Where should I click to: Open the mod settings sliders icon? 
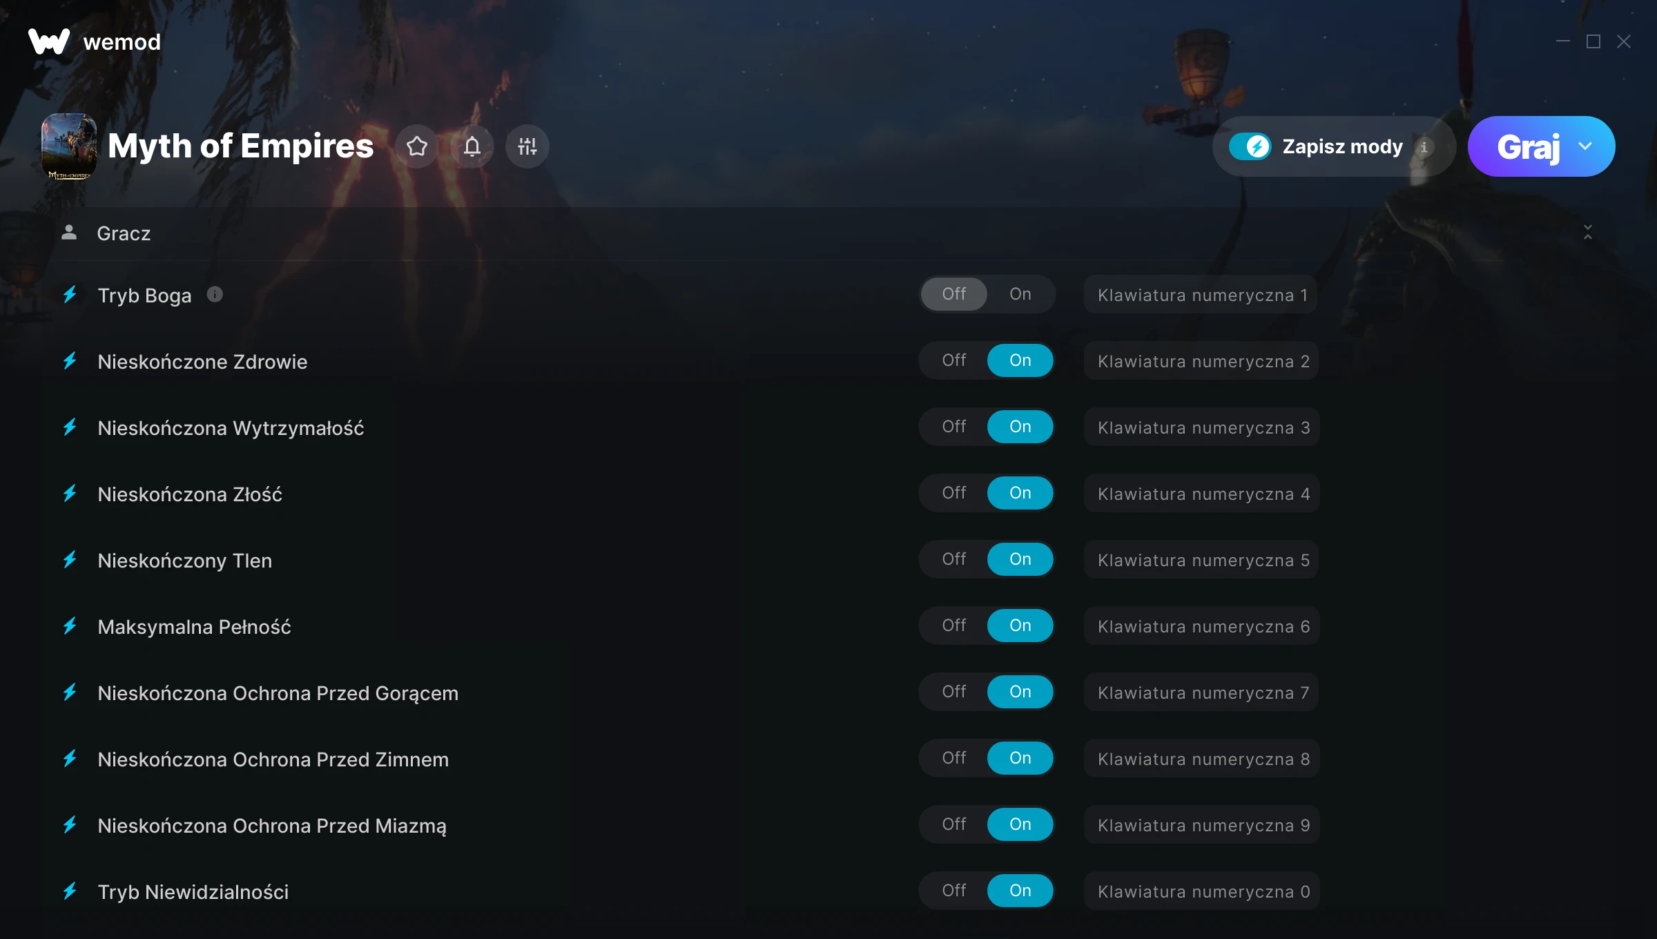(527, 146)
